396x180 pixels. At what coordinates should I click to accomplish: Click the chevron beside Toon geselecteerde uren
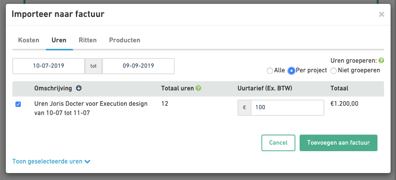[88, 162]
